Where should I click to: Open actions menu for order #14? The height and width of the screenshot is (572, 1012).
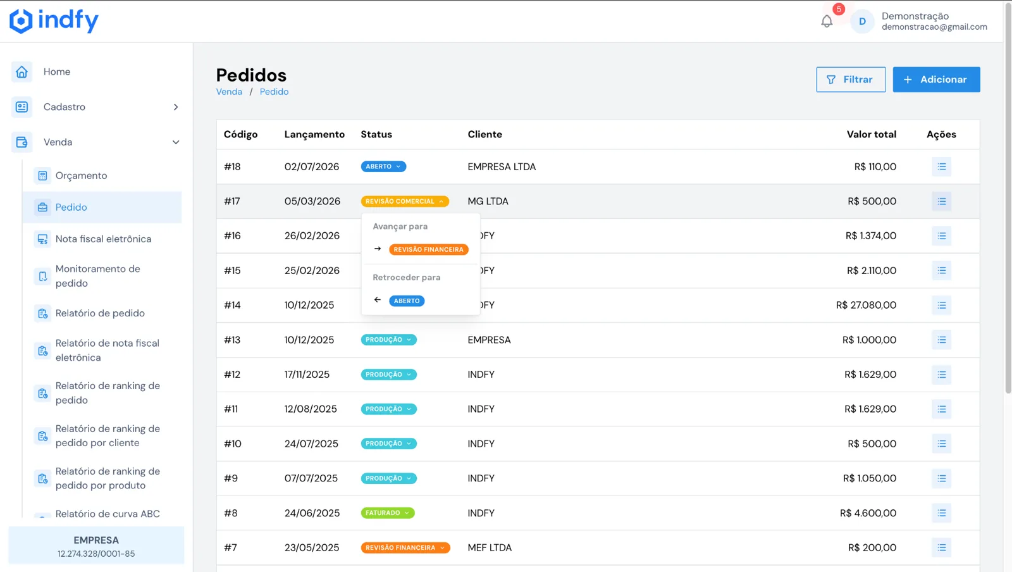coord(942,305)
